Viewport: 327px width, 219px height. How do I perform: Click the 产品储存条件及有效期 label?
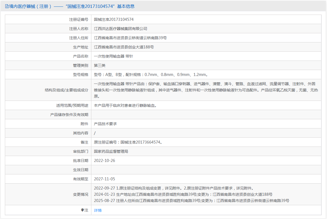(69, 115)
